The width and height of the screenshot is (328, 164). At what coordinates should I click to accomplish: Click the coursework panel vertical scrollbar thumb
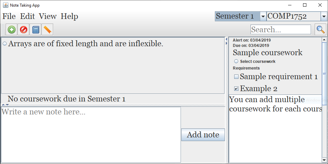tap(324, 73)
